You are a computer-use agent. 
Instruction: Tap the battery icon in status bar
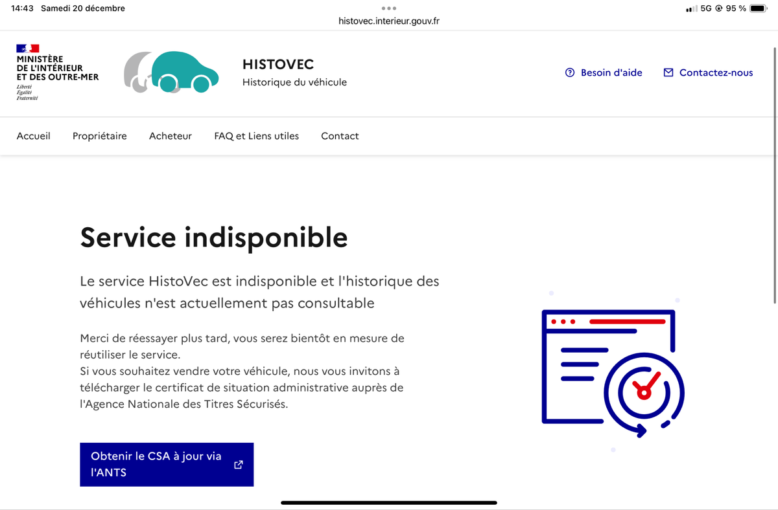(x=759, y=8)
